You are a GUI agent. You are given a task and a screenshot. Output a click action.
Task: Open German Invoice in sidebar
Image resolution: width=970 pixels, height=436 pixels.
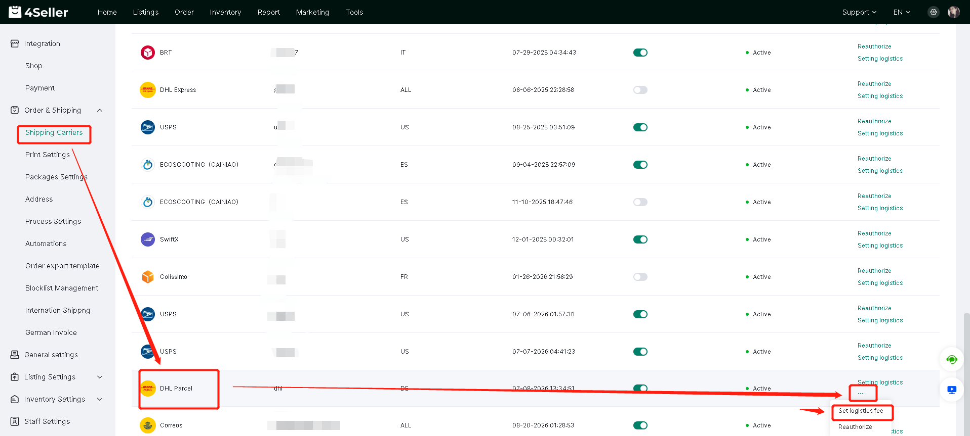pyautogui.click(x=51, y=332)
